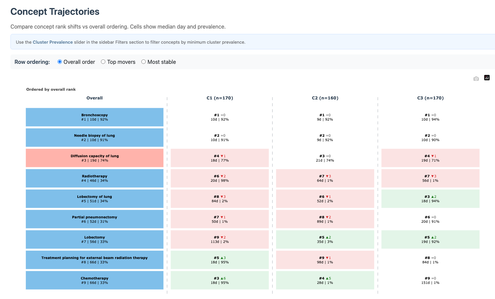Click the Plotly logo icon
This screenshot has width=495, height=299.
[487, 78]
